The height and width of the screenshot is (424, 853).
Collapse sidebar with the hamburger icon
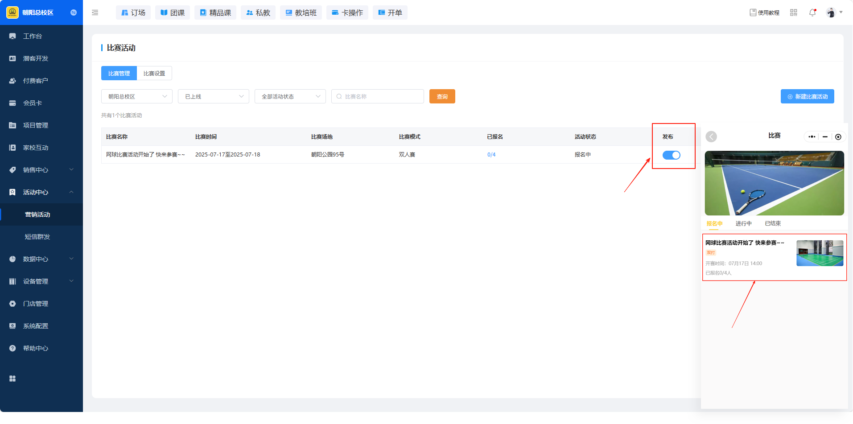point(95,12)
